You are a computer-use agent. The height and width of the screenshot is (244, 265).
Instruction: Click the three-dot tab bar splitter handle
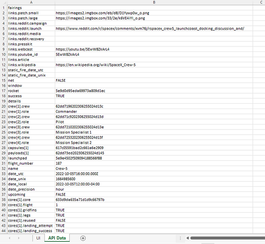[x=180, y=238]
